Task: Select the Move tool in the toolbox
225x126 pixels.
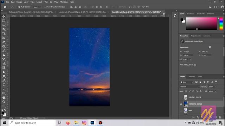Action: 4,16
